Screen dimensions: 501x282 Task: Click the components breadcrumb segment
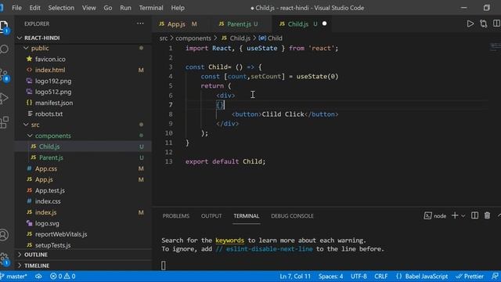193,38
